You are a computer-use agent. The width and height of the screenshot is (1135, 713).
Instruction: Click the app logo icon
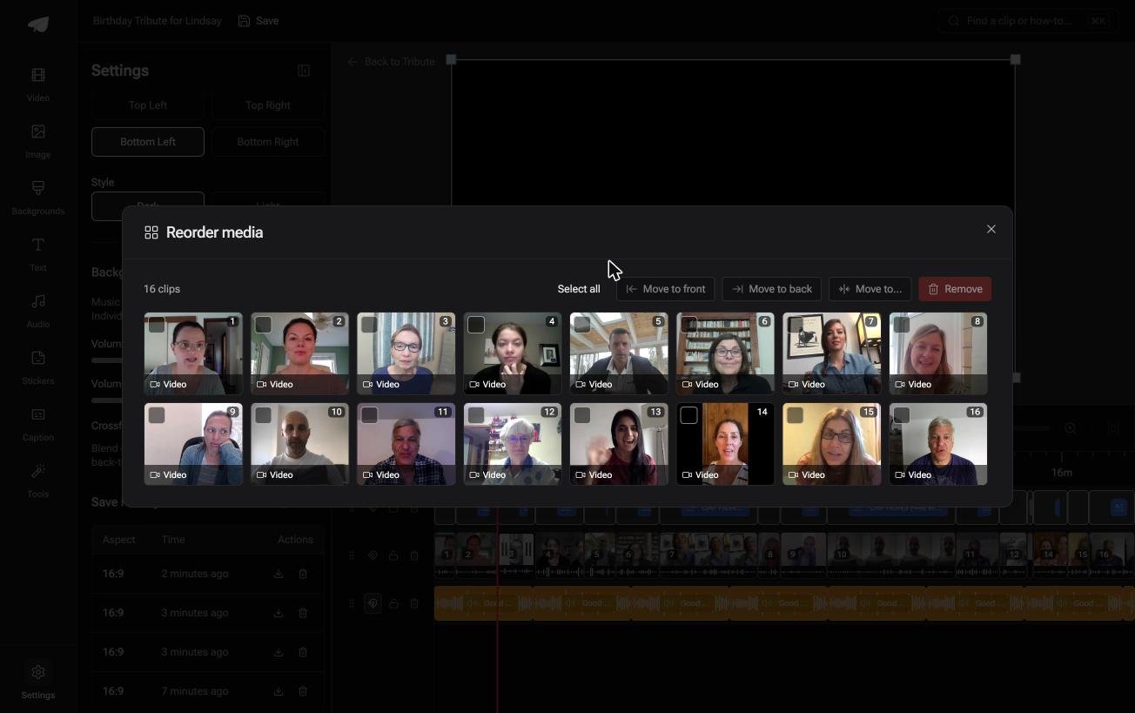(x=38, y=24)
